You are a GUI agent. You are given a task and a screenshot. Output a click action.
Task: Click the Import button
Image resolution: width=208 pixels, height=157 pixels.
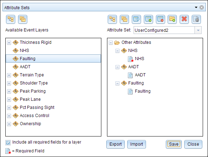coord(136,144)
